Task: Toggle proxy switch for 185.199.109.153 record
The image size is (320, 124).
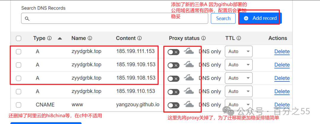Action: 173,65
